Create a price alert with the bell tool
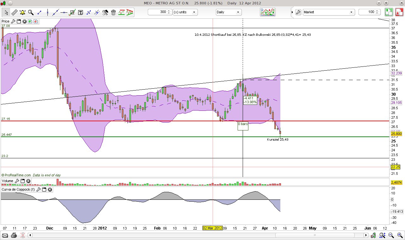 pyautogui.click(x=22, y=12)
